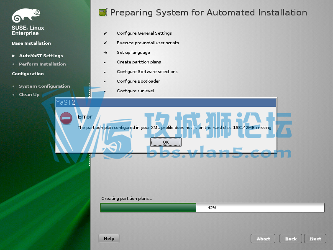This screenshot has width=333, height=250.
Task: Click the circuit board icon beside the title
Action: 103,12
